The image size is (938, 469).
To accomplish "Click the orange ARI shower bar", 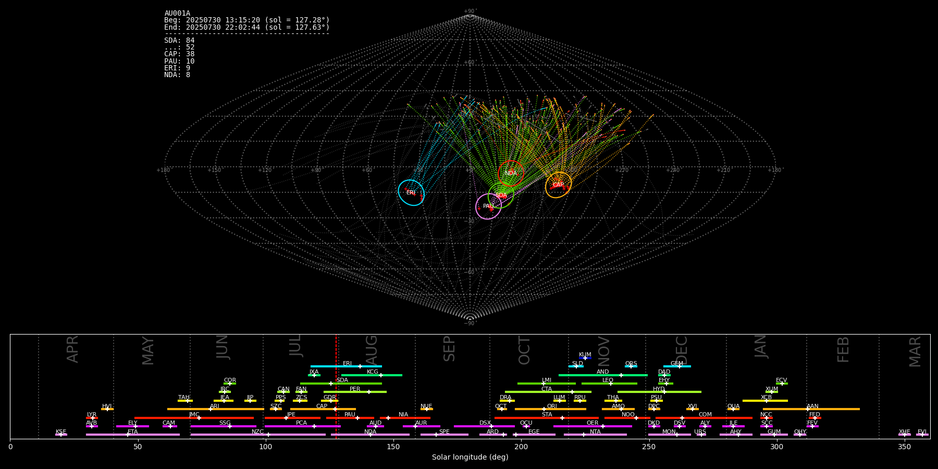I will click(x=215, y=409).
